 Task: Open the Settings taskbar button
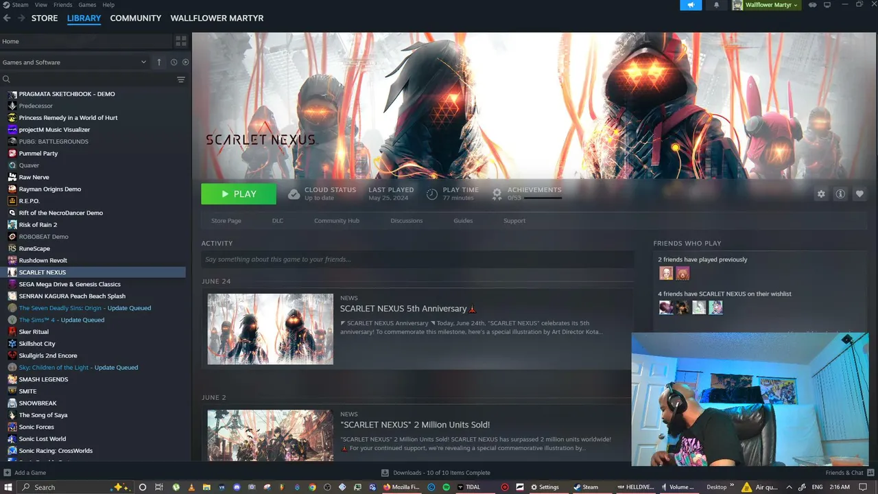pyautogui.click(x=545, y=487)
